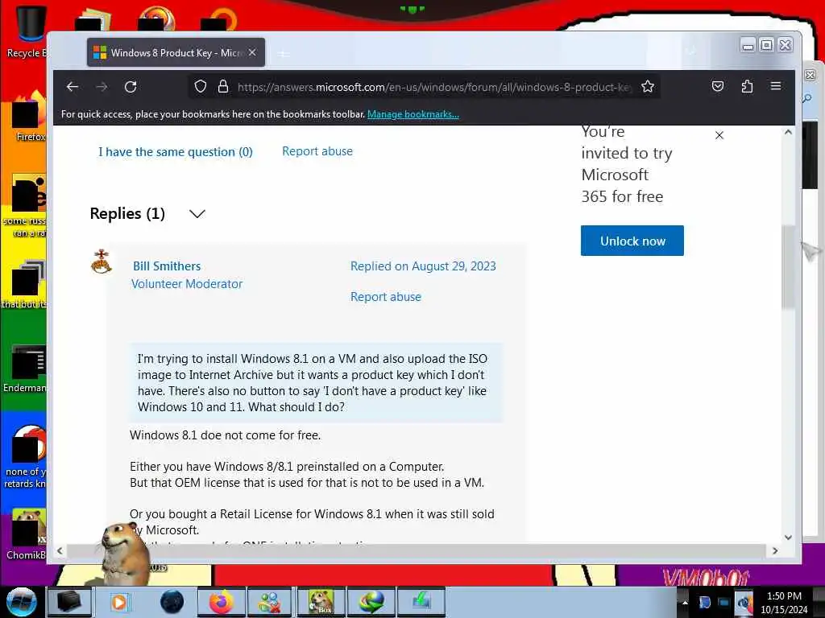Click I have the same question (0)
Image resolution: width=825 pixels, height=618 pixels.
(175, 152)
